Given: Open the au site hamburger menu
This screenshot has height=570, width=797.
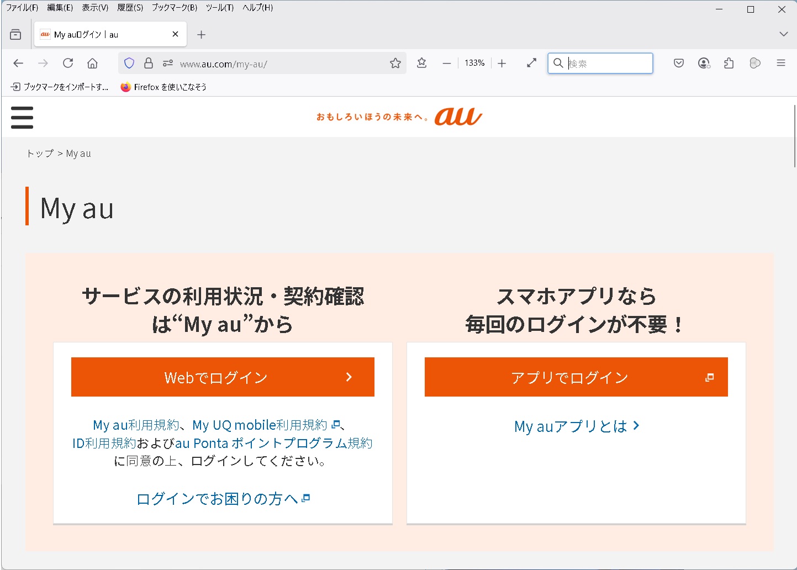Looking at the screenshot, I should coord(22,117).
